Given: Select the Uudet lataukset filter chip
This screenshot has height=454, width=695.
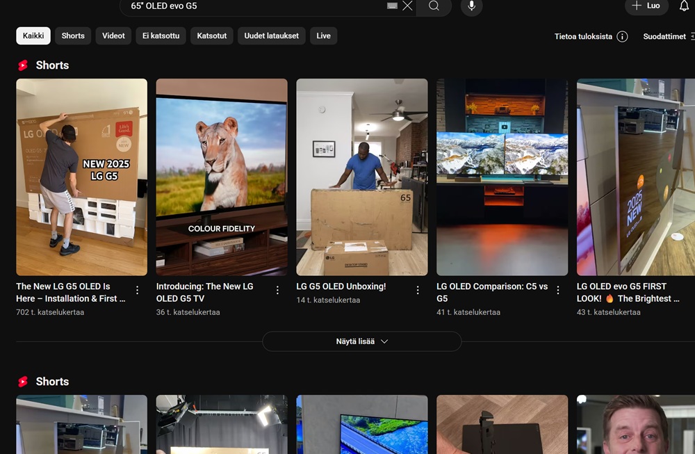Looking at the screenshot, I should [x=271, y=35].
